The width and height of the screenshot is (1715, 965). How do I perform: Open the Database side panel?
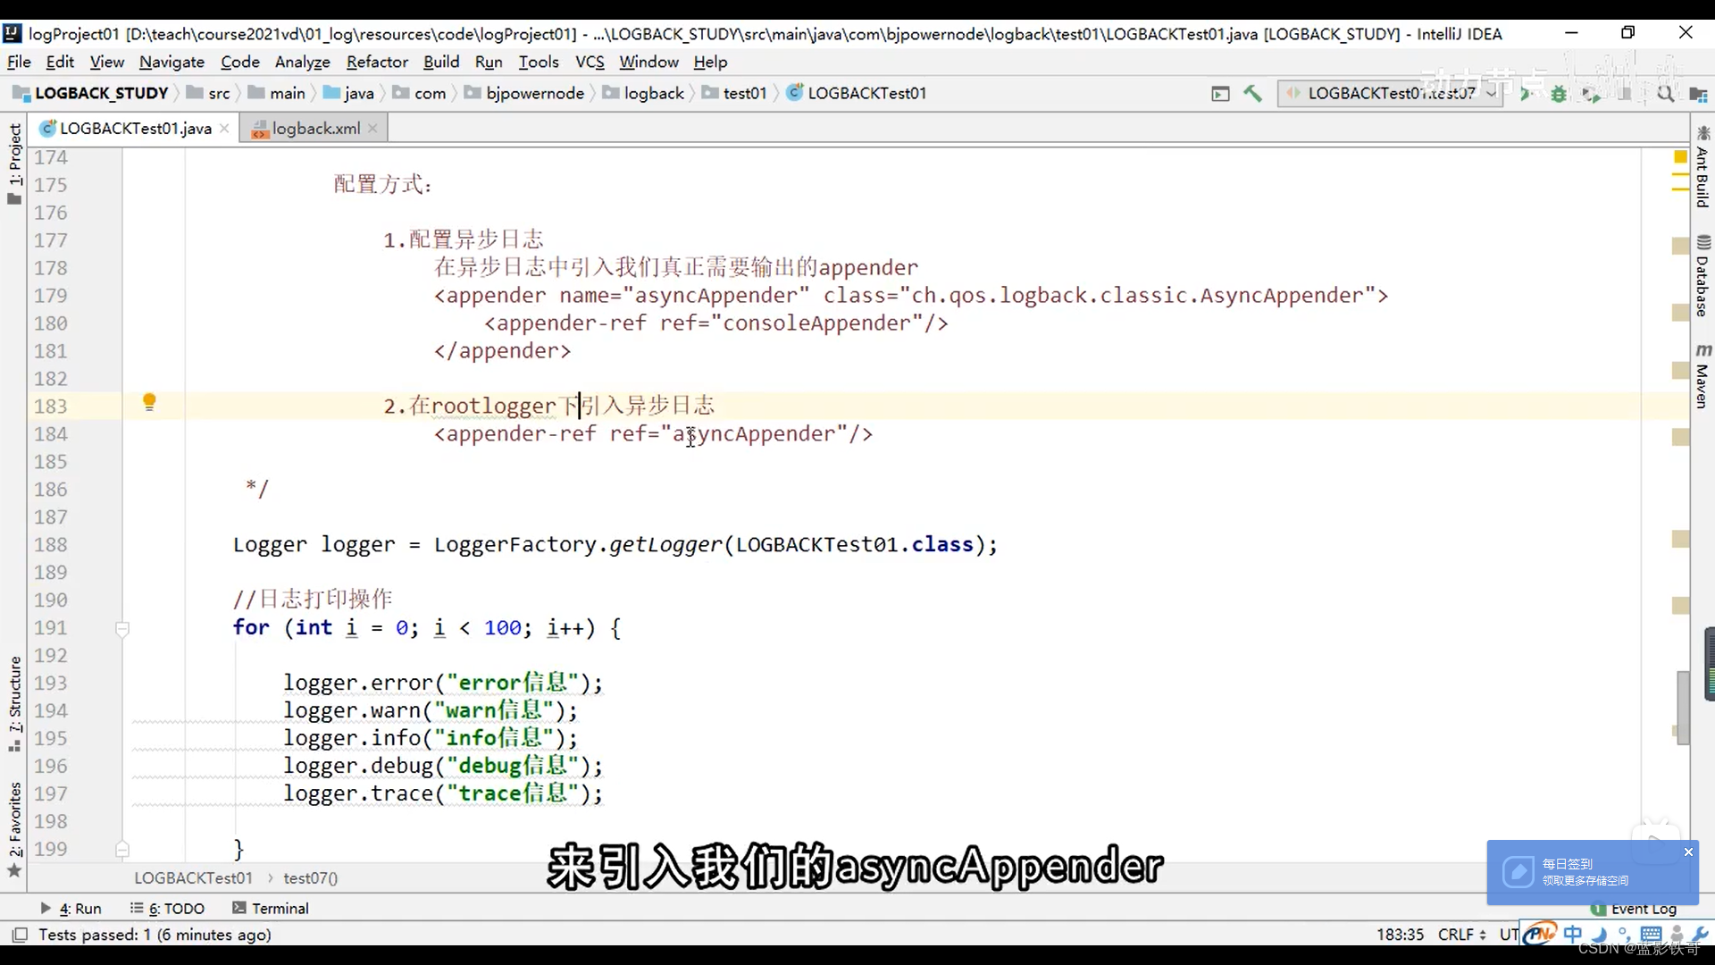coord(1702,276)
